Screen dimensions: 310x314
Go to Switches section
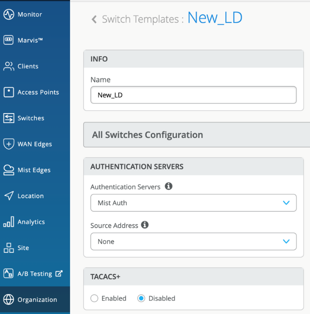coord(31,118)
